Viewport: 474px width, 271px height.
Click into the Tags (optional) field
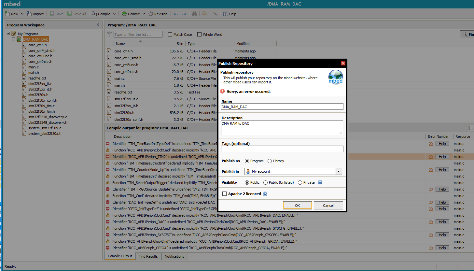click(282, 149)
